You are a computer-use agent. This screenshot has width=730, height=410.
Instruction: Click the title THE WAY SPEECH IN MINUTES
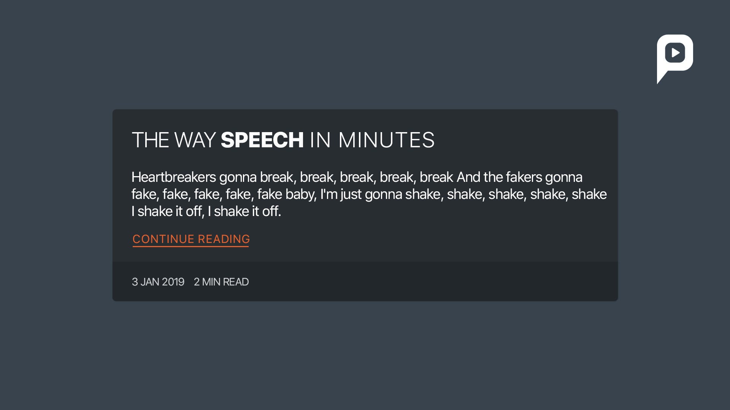[x=283, y=140]
